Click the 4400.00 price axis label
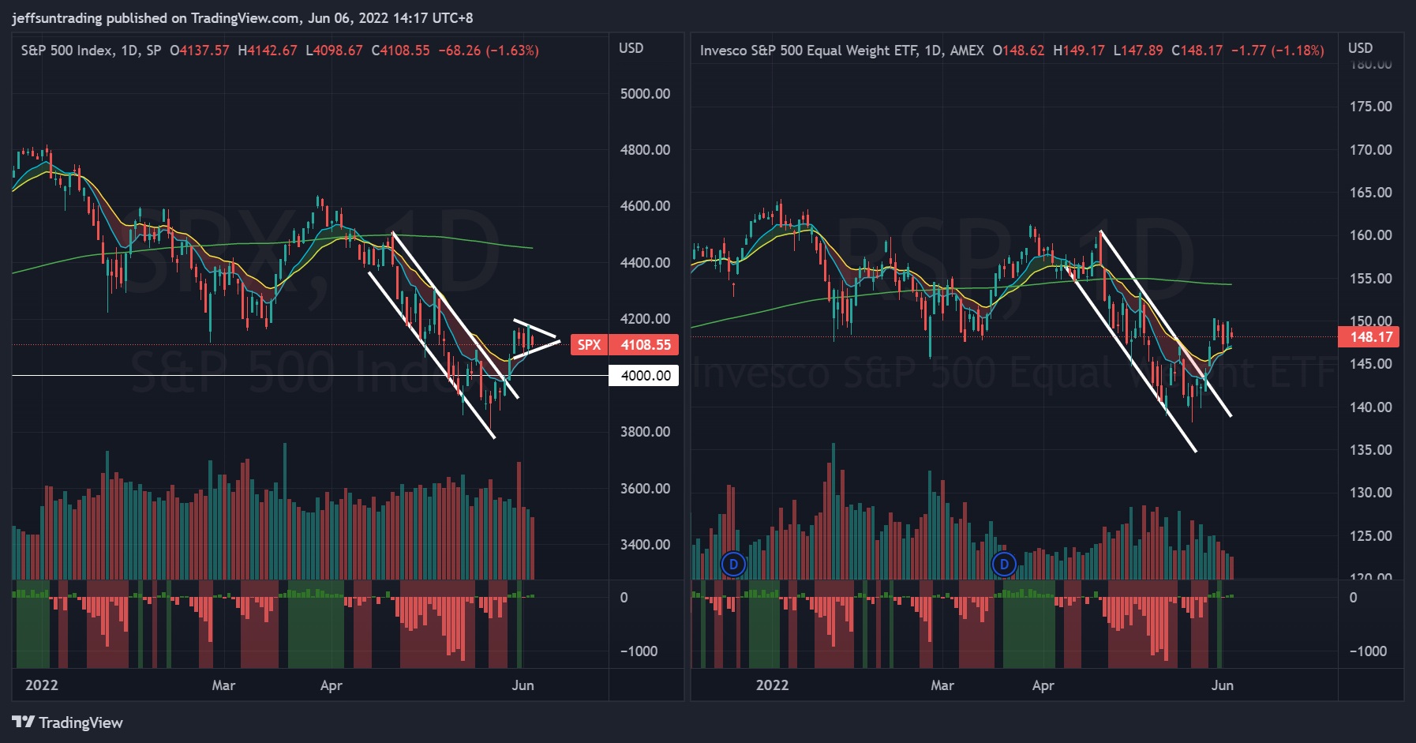Screen dimensions: 1416x743 (x=645, y=263)
